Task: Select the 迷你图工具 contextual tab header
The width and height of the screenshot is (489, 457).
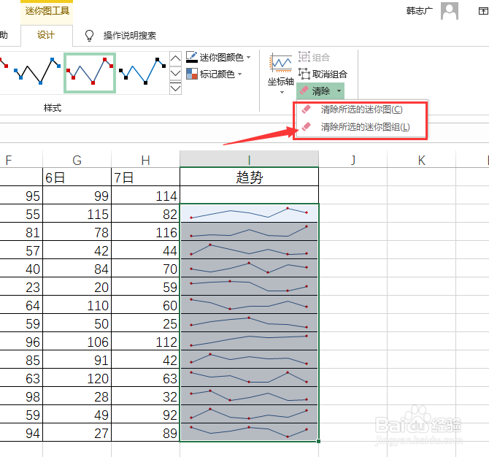Action: point(47,11)
